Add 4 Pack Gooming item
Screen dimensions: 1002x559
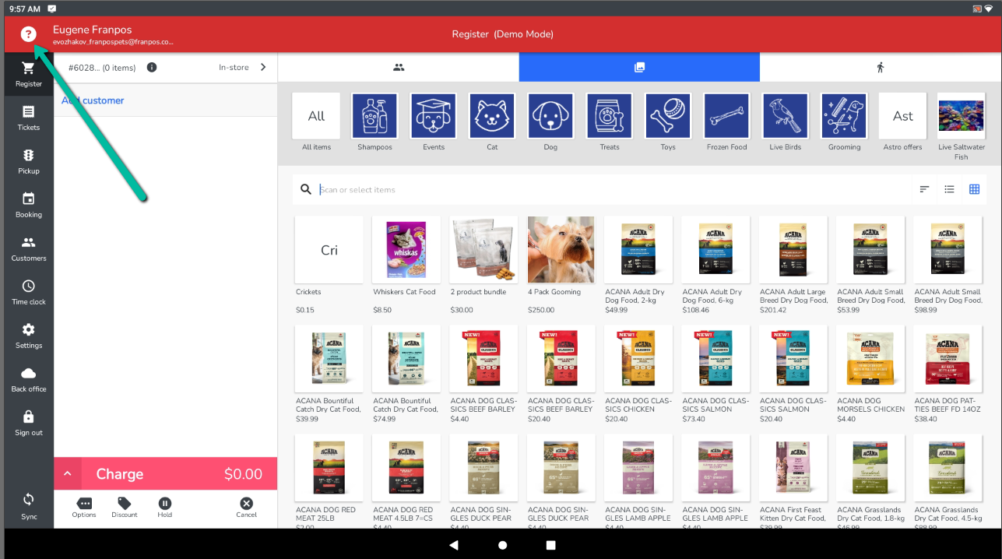[561, 265]
